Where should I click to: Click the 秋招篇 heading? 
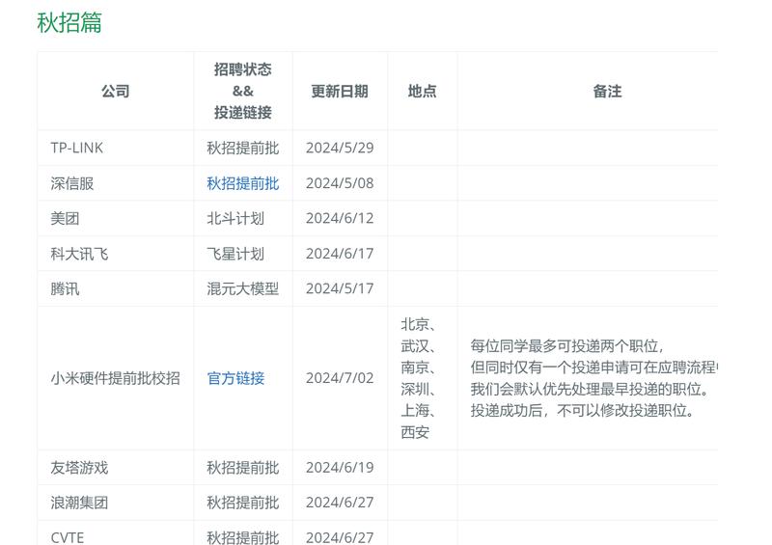click(69, 22)
